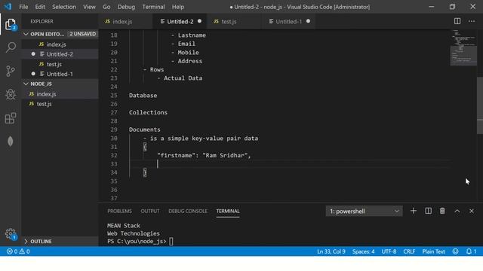Click unsaved dot on Untitled-1 tab
483x271 pixels.
coord(308,21)
